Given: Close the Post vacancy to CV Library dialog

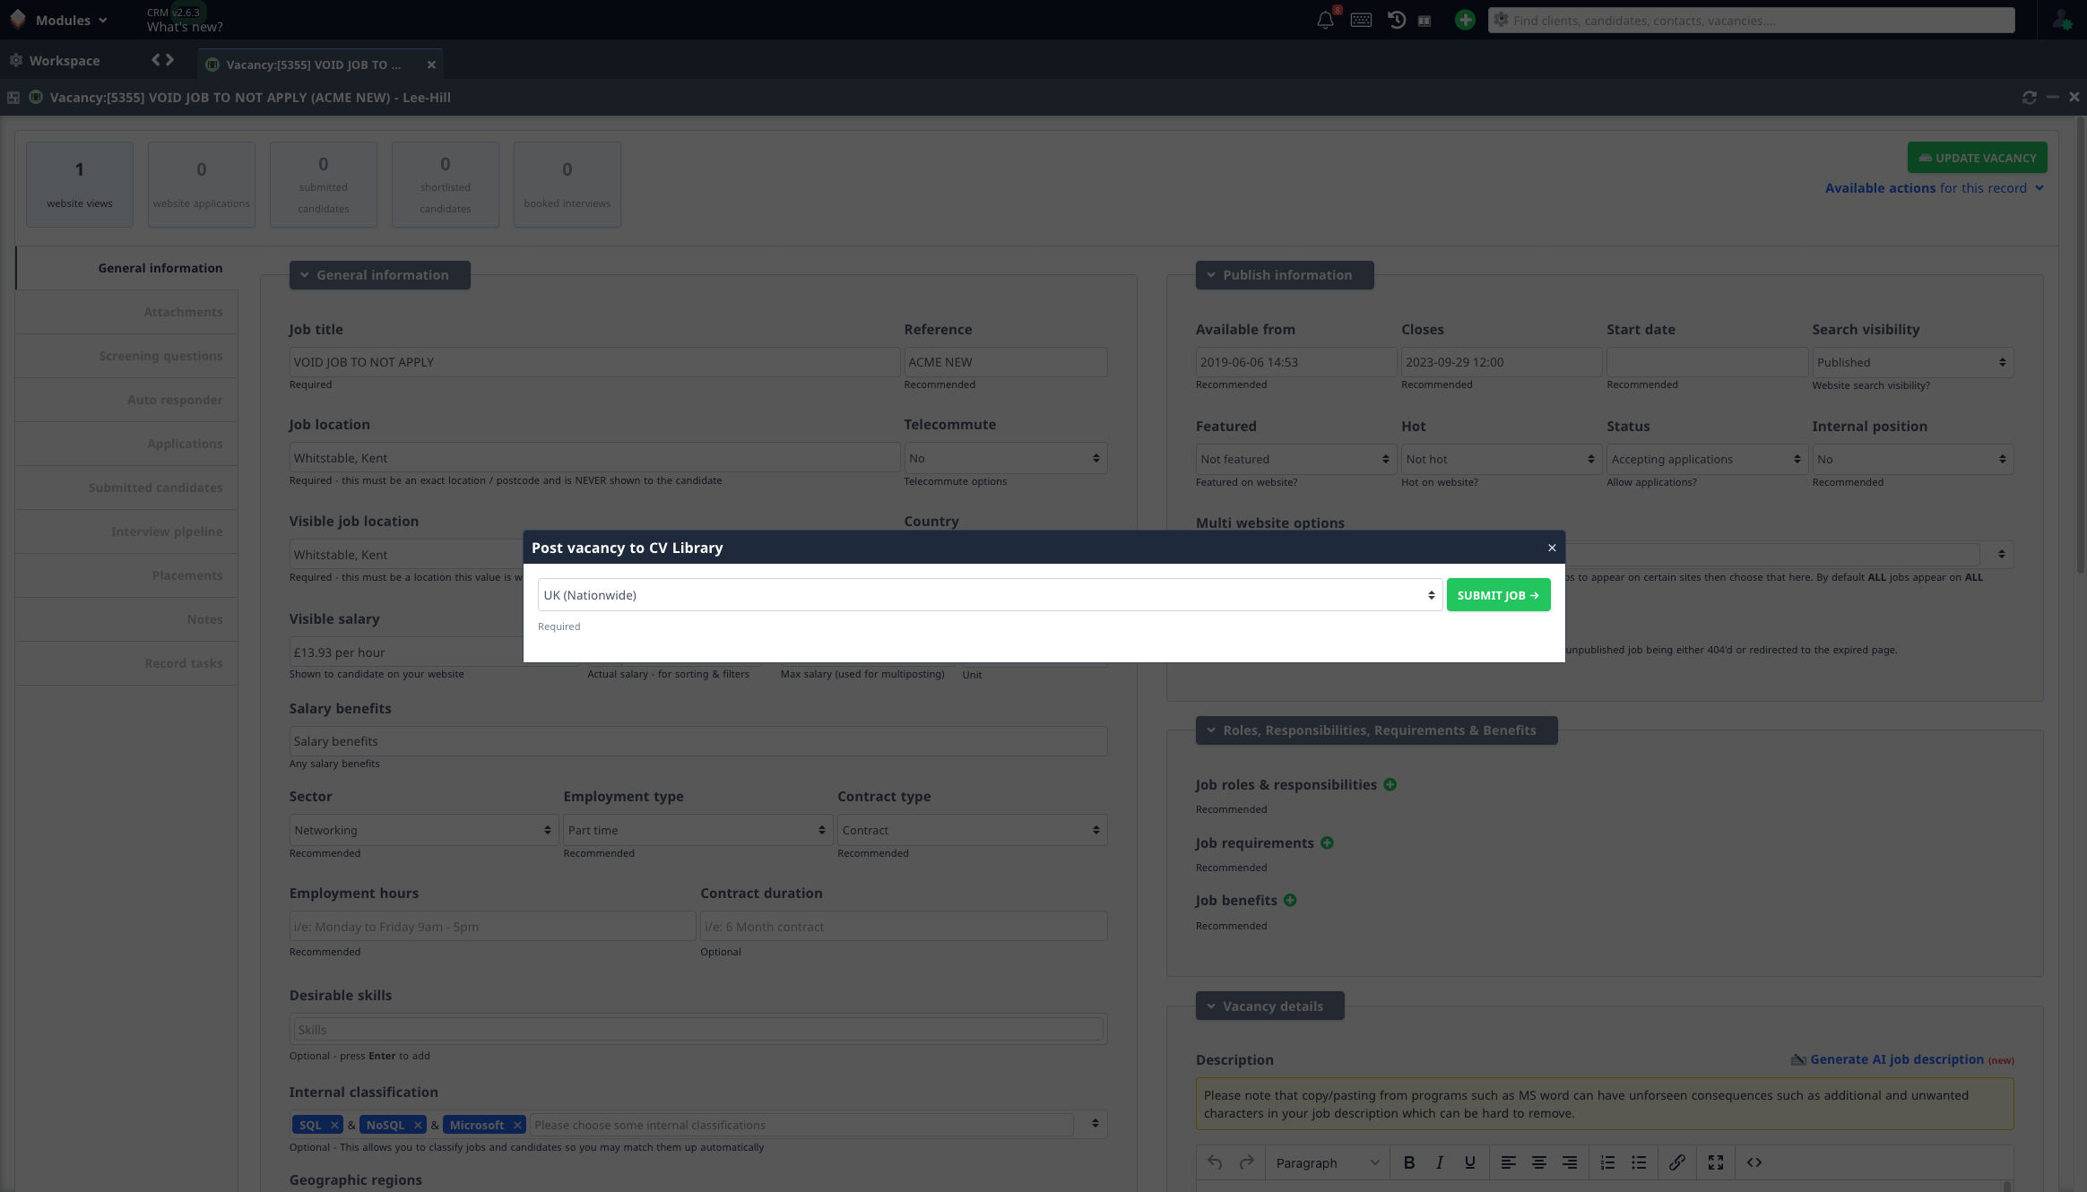Looking at the screenshot, I should [1552, 548].
